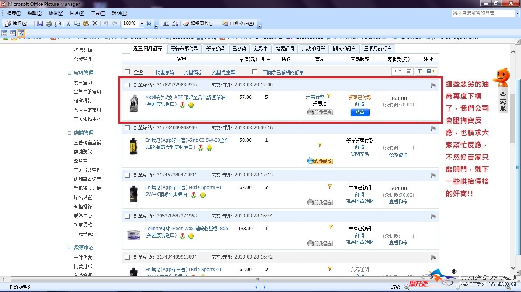Image resolution: width=521 pixels, height=292 pixels.
Task: Open the help question box dropdown arrow
Action: coord(517,13)
